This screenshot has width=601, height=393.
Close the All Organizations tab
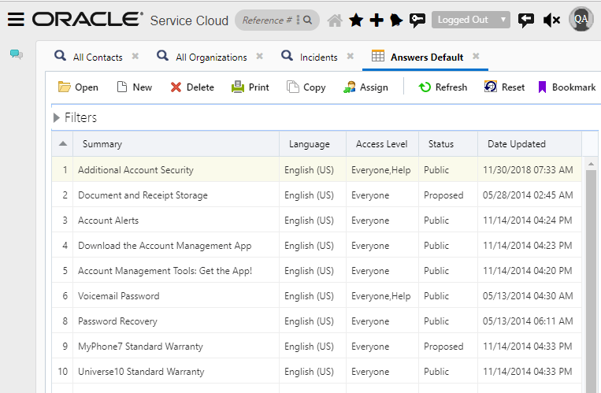(x=259, y=57)
